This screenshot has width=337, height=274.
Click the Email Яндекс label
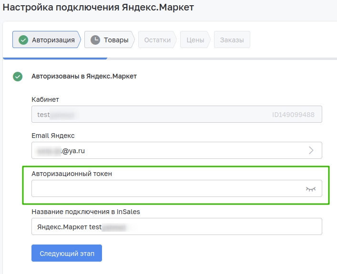(x=53, y=136)
